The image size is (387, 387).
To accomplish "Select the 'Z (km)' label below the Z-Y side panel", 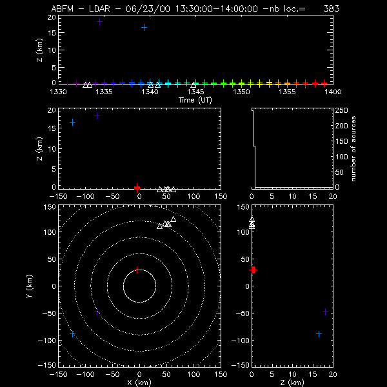I will pos(292,382).
